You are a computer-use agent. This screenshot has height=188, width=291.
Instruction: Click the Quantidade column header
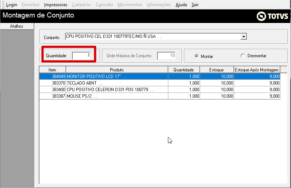[x=184, y=70]
